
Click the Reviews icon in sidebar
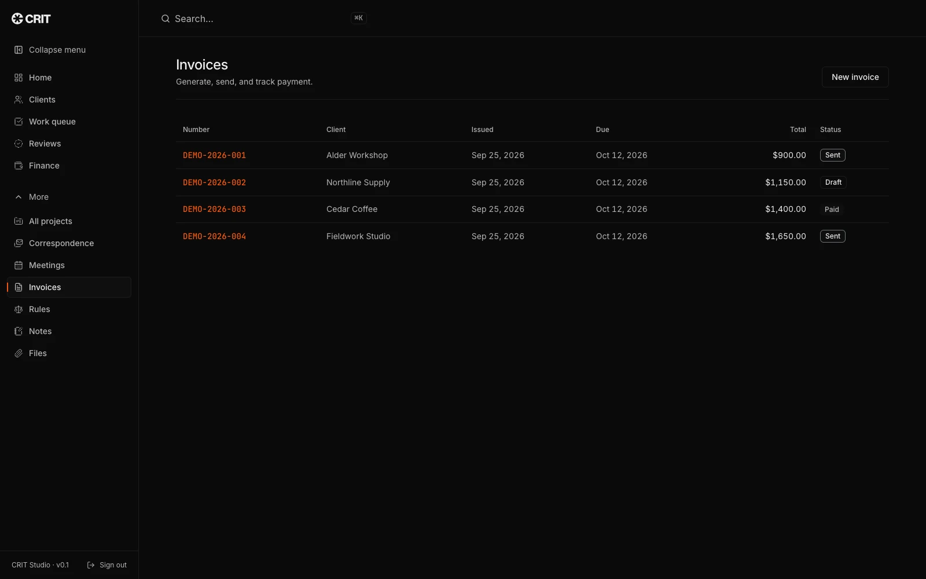click(19, 144)
